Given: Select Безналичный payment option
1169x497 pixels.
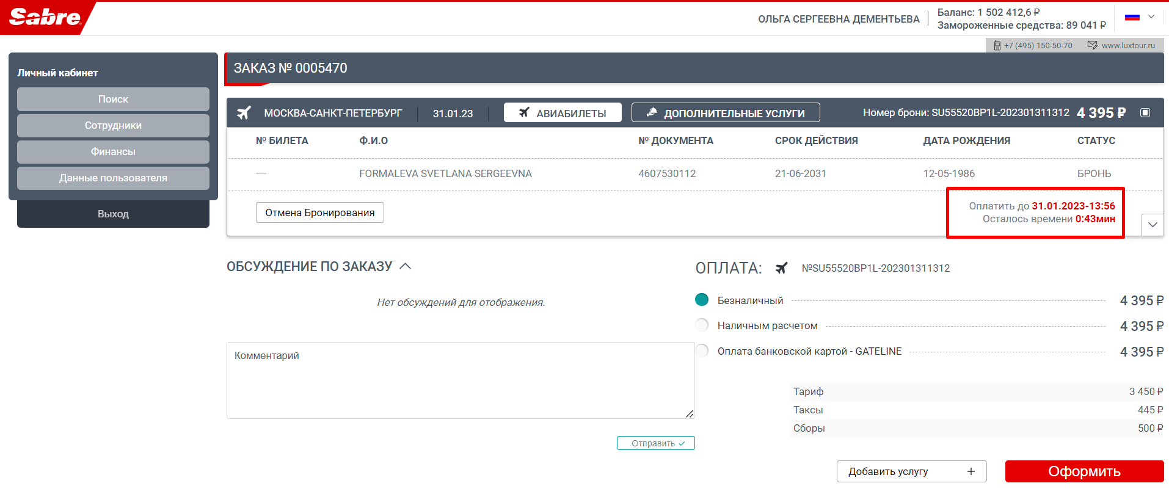Looking at the screenshot, I should pos(702,300).
